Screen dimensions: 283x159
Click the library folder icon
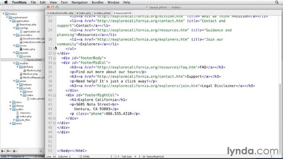(14, 106)
